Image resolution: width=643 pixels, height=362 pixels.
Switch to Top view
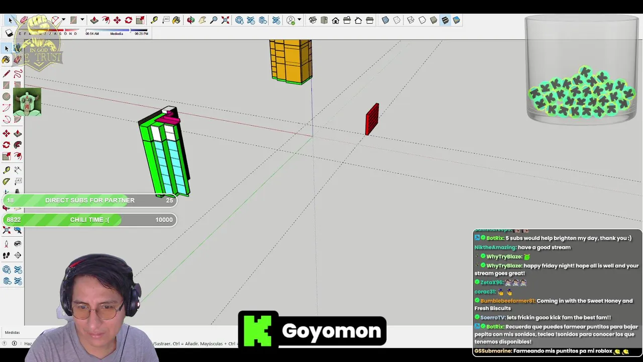[x=324, y=20]
